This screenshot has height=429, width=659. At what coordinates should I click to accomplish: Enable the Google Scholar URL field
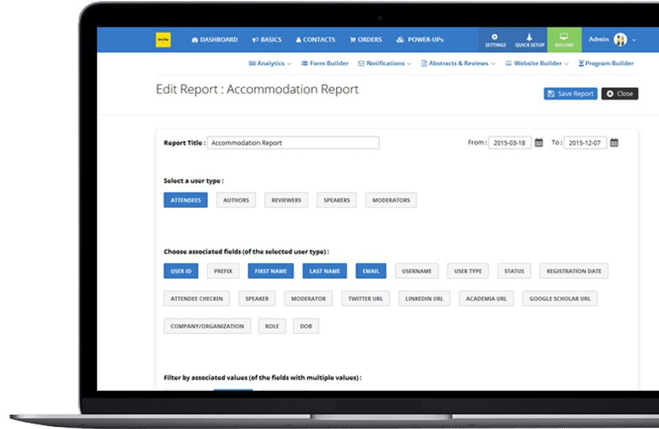click(x=560, y=299)
